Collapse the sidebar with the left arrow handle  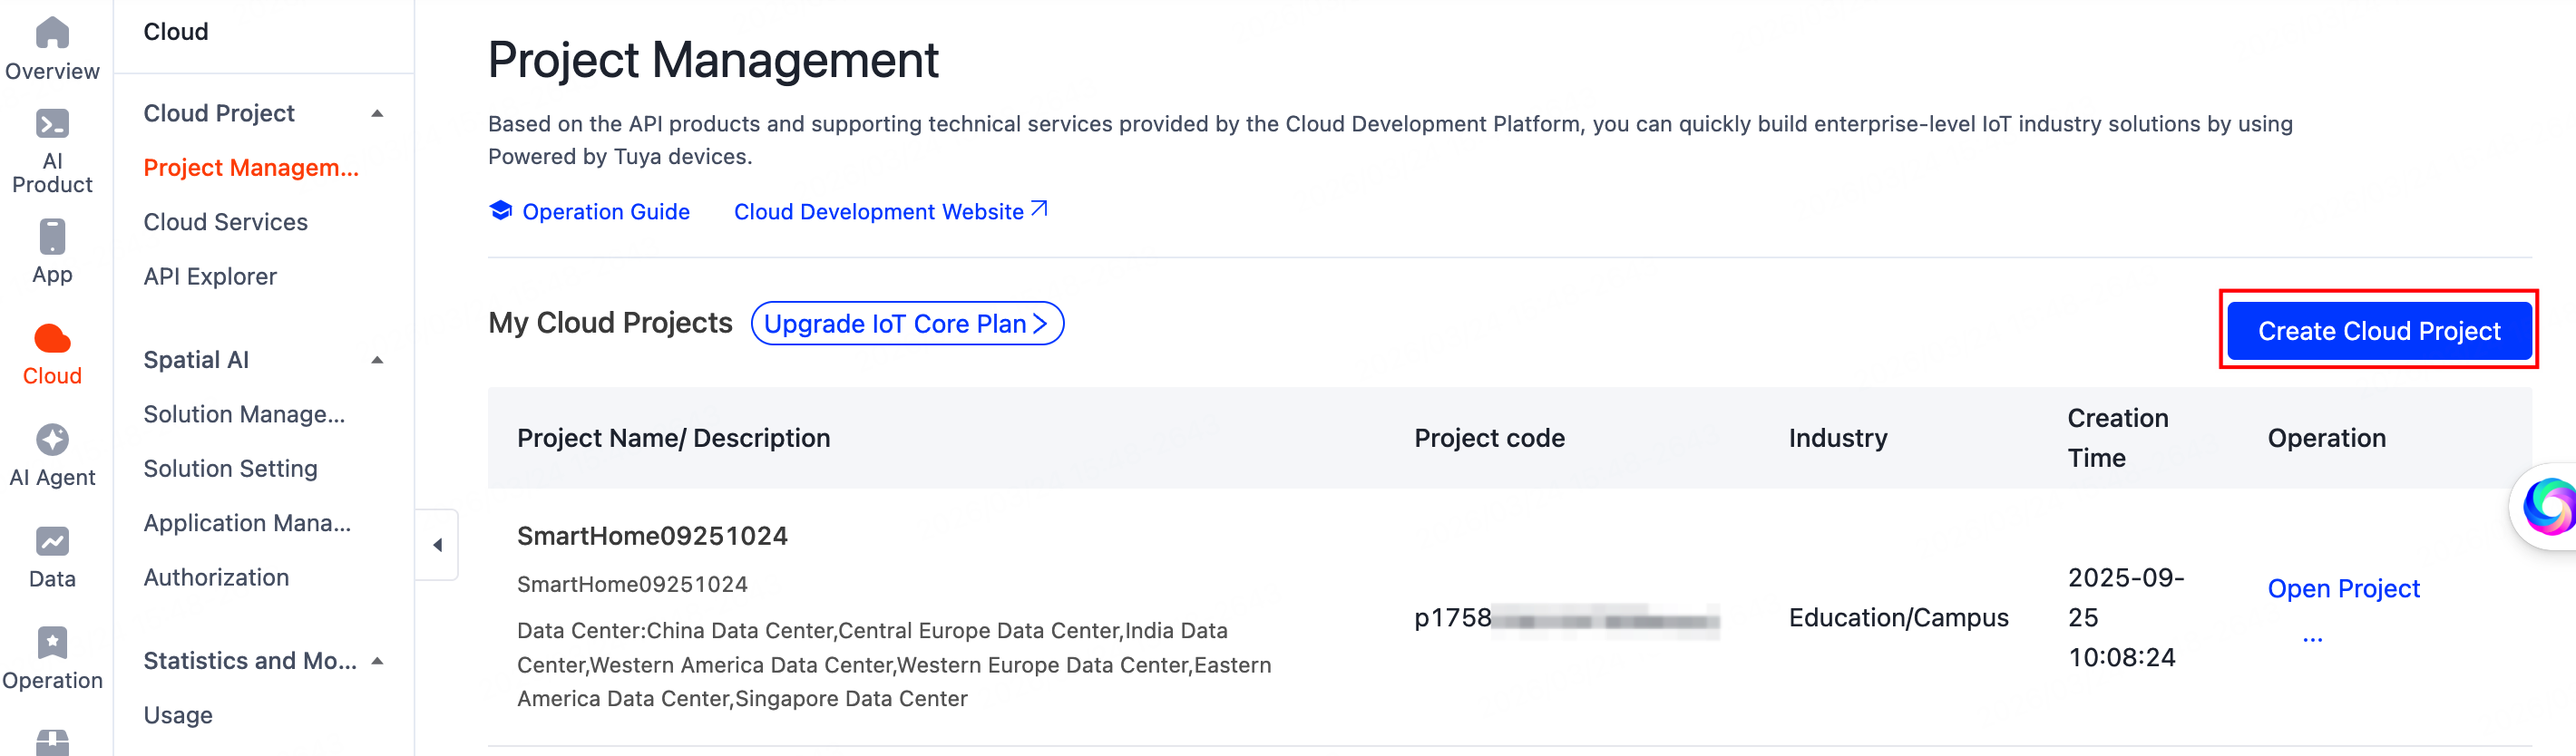click(x=437, y=545)
